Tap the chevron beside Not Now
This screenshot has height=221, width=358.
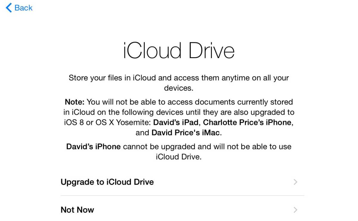tap(295, 210)
